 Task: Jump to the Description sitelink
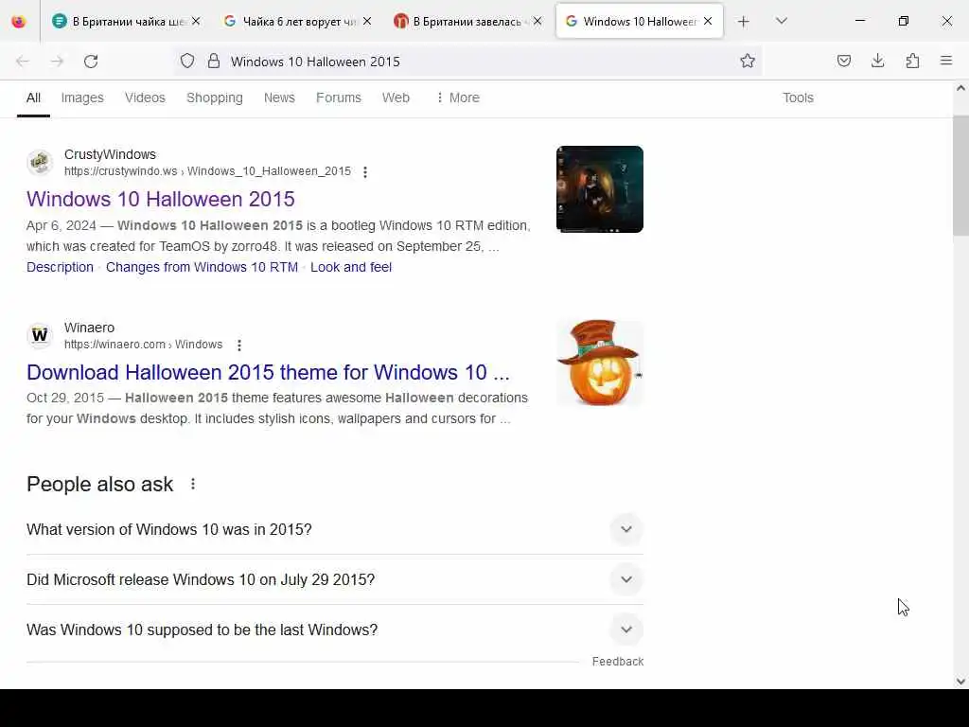[60, 267]
